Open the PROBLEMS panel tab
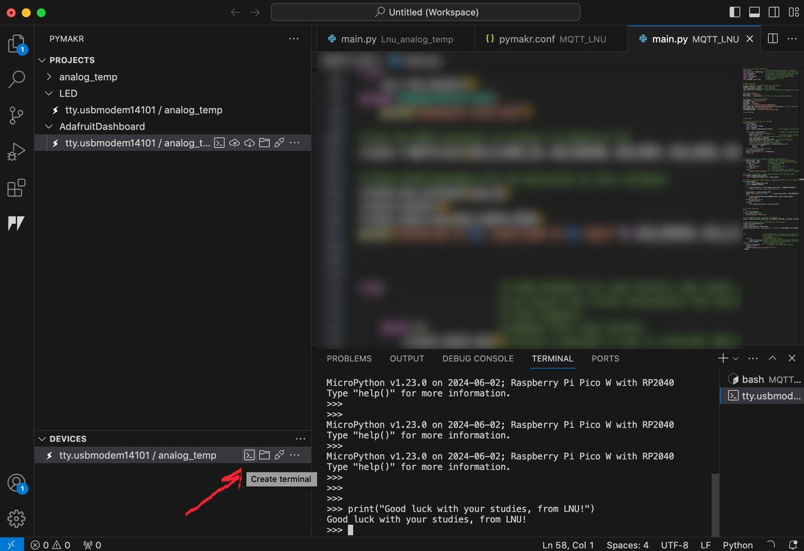 click(x=349, y=358)
